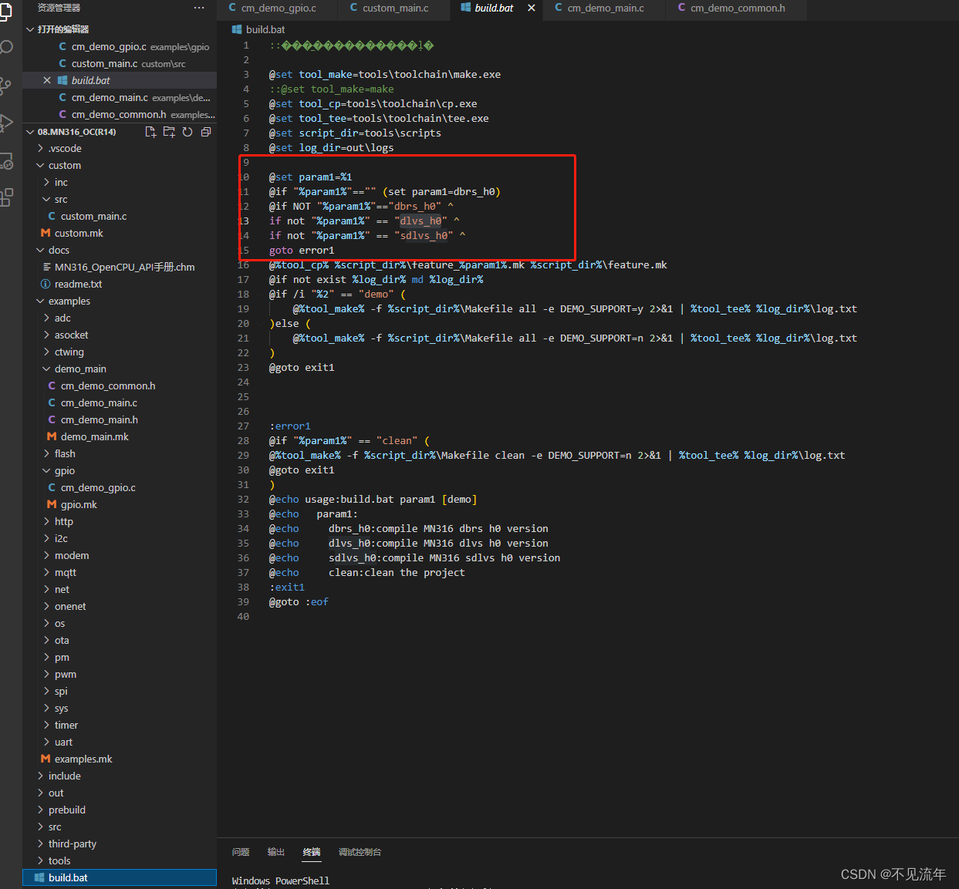This screenshot has width=959, height=889.
Task: Switch to the custom_main.c editor tab
Action: 395,8
